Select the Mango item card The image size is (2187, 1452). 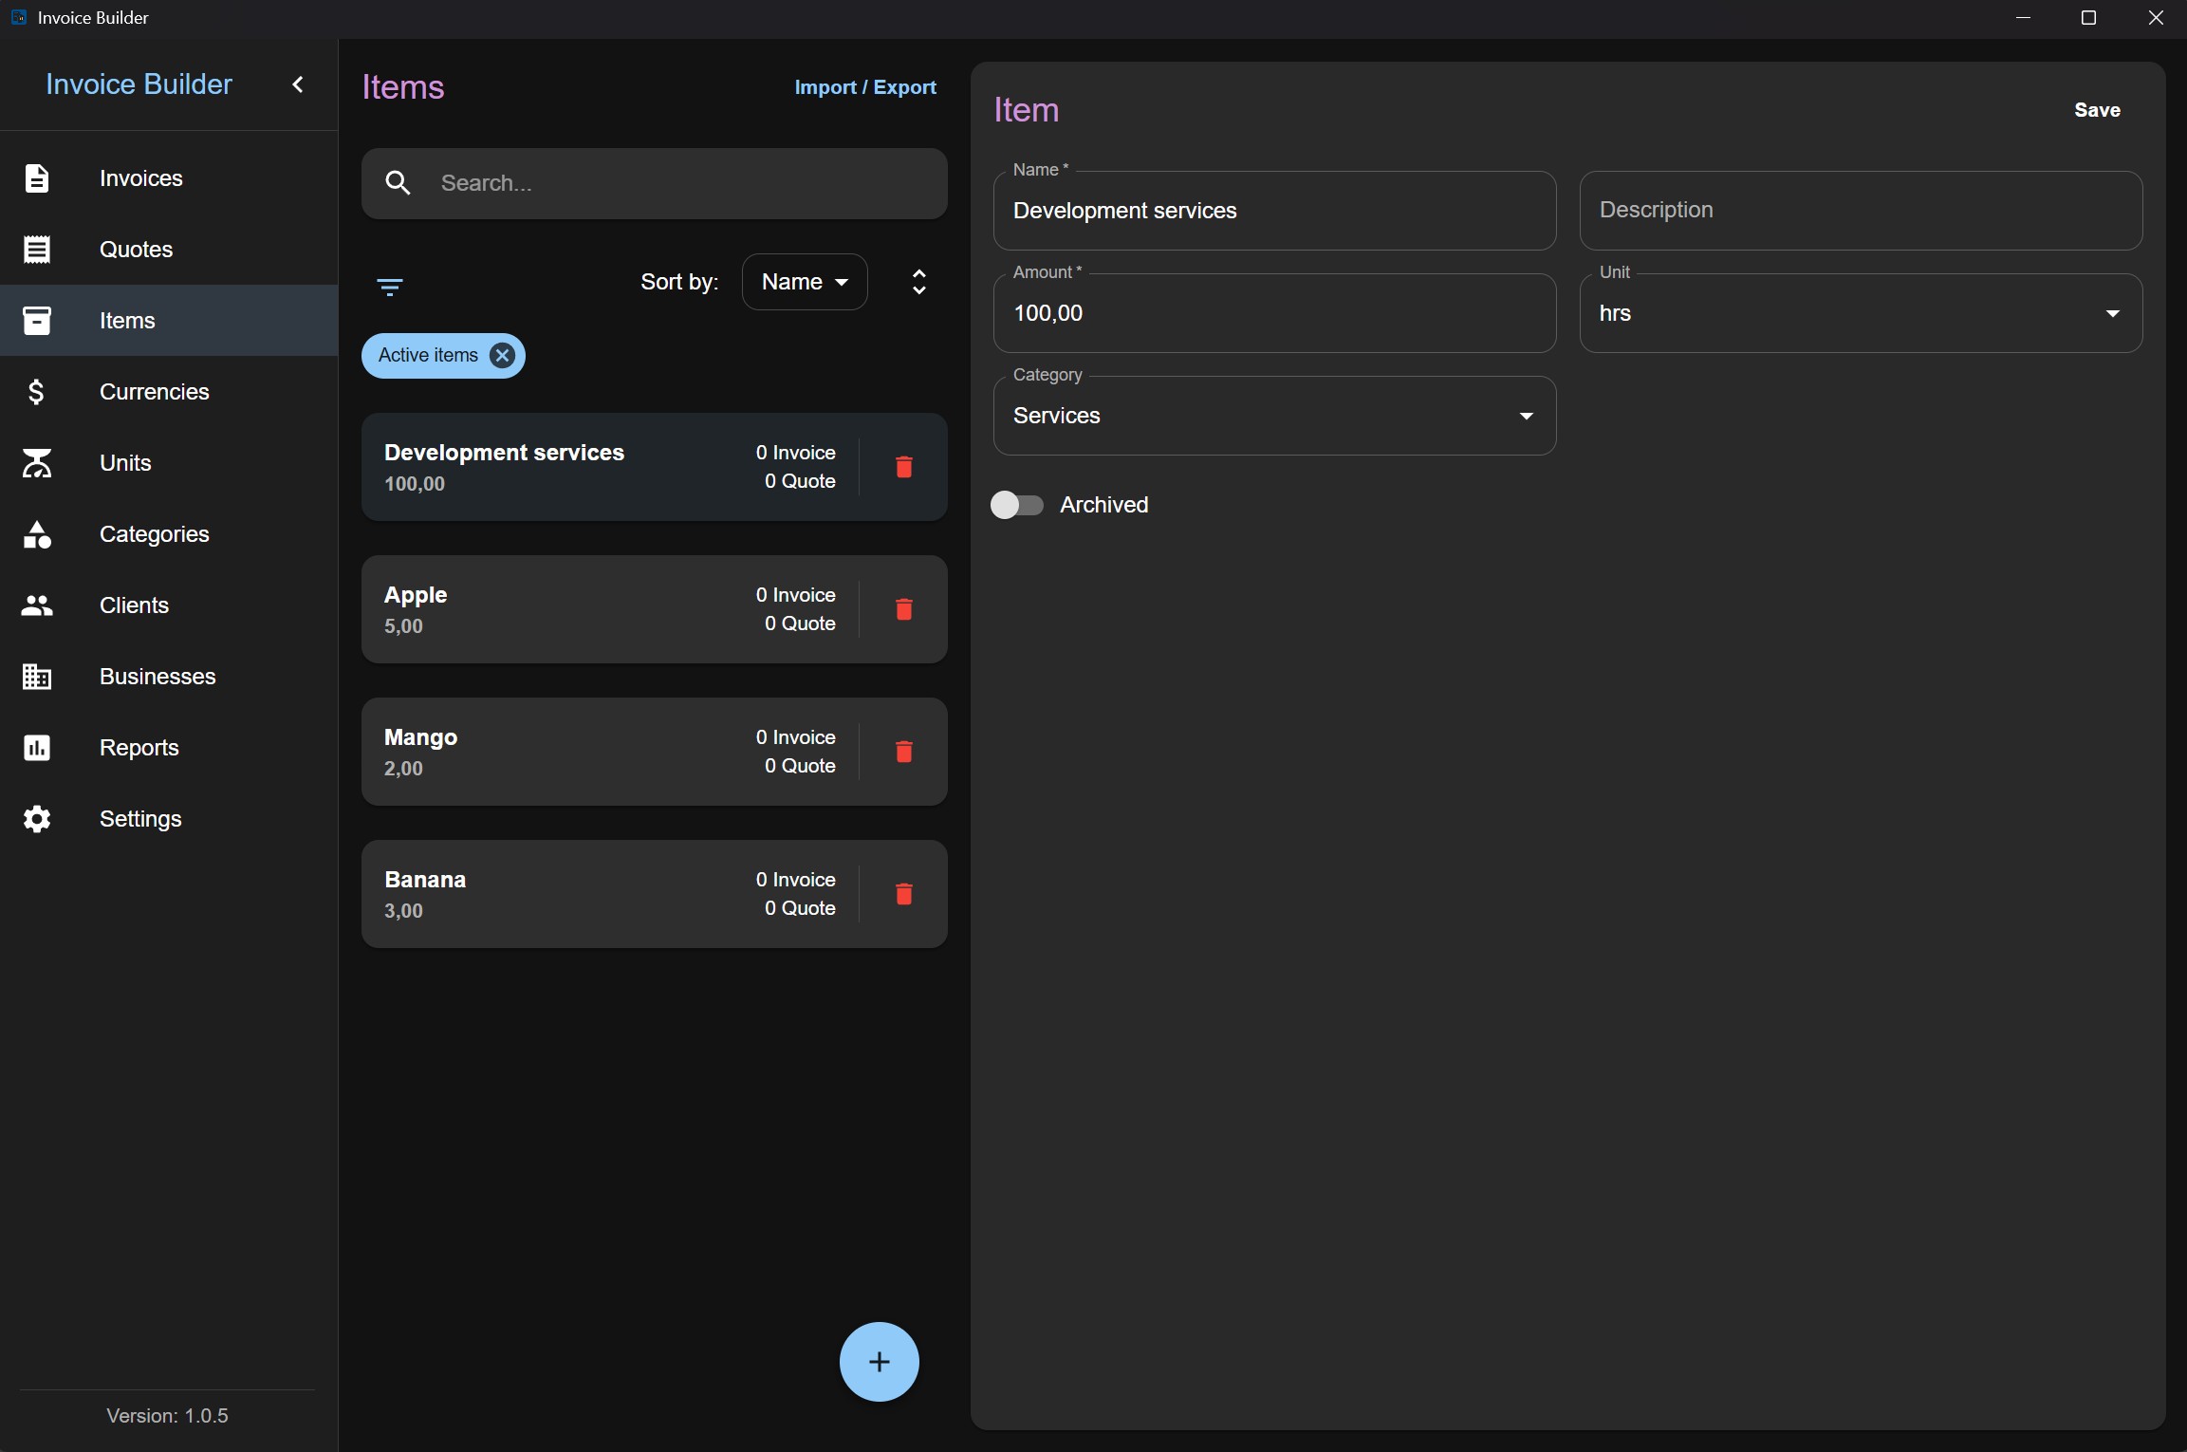(x=655, y=752)
